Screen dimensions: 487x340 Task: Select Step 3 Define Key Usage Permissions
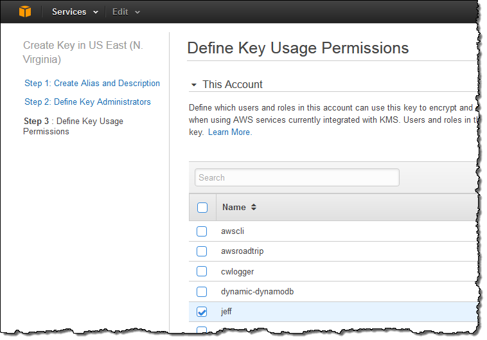pos(73,126)
